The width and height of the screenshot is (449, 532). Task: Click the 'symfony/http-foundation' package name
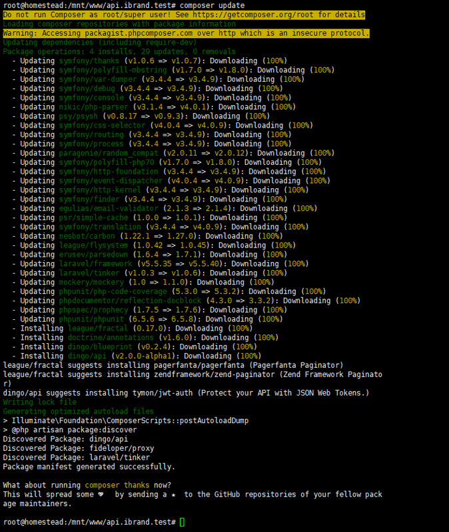click(x=109, y=172)
